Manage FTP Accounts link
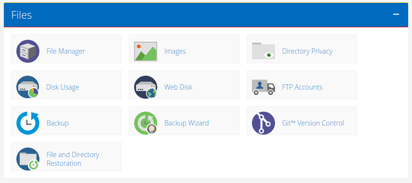Image resolution: width=412 pixels, height=183 pixels. coord(302,87)
